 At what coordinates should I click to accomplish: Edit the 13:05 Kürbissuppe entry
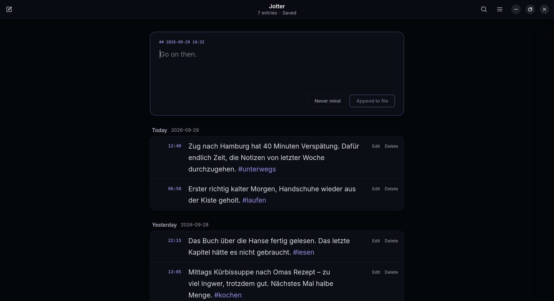(376, 272)
